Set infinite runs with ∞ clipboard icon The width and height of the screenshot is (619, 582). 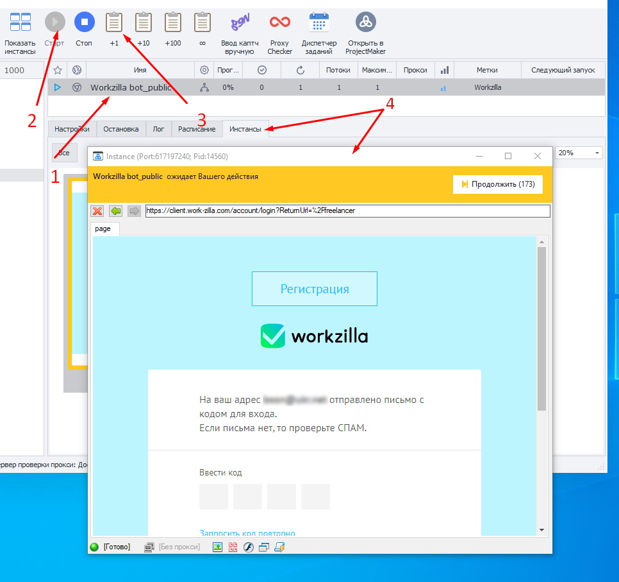tap(202, 22)
